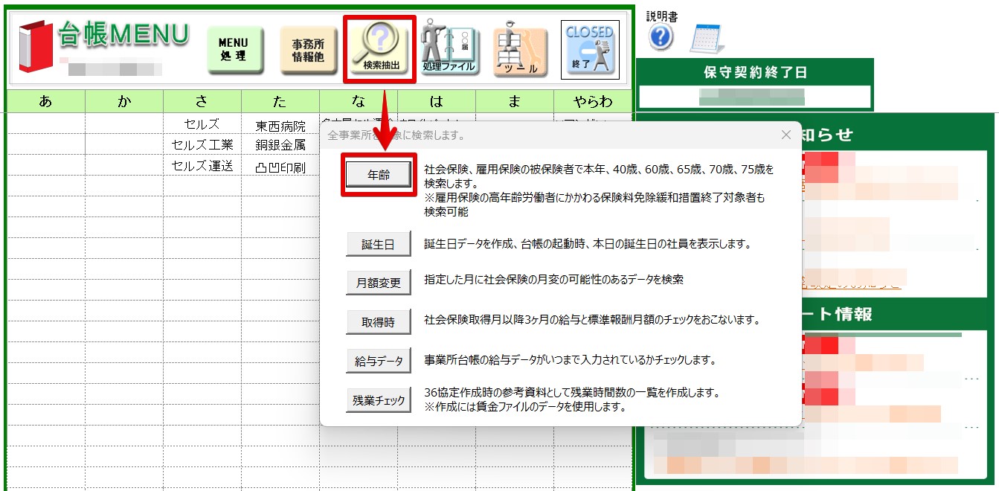
Task: Click the 残業チェック button
Action: click(379, 400)
